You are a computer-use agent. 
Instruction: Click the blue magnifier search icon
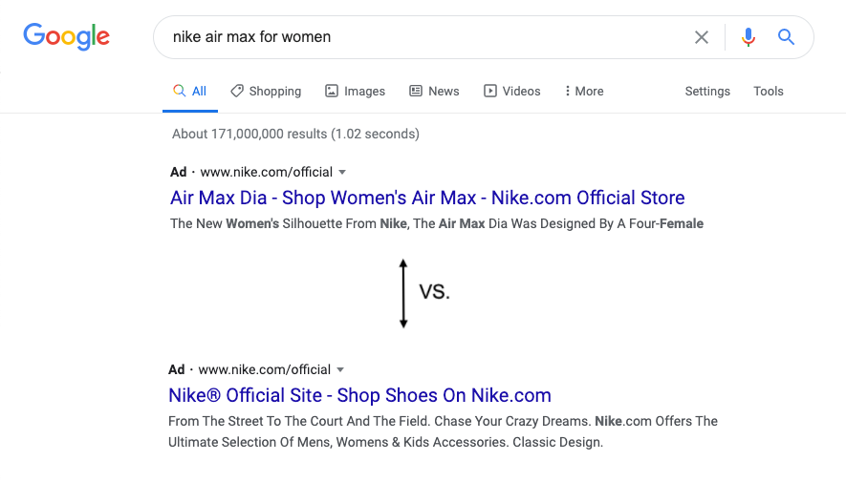pos(786,37)
